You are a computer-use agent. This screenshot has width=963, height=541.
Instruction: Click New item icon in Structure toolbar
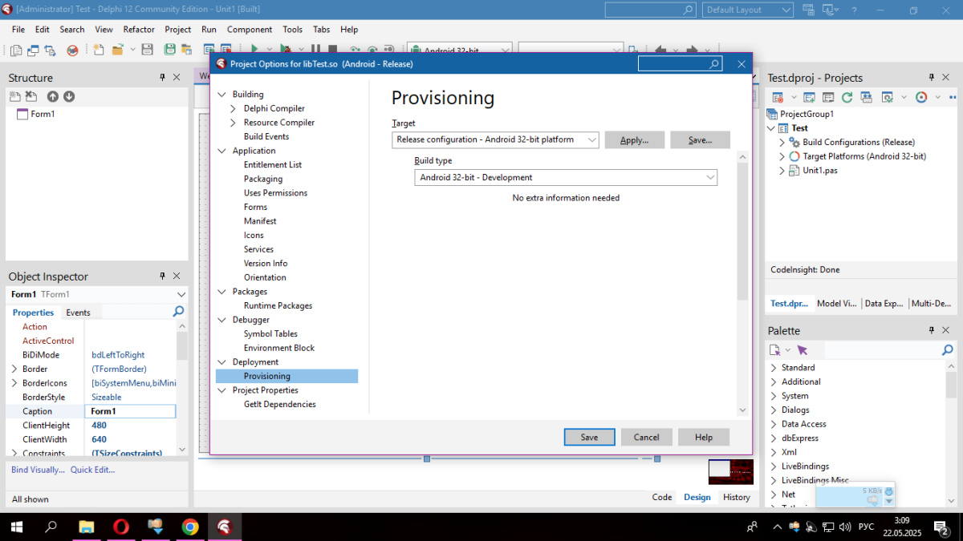pos(15,96)
